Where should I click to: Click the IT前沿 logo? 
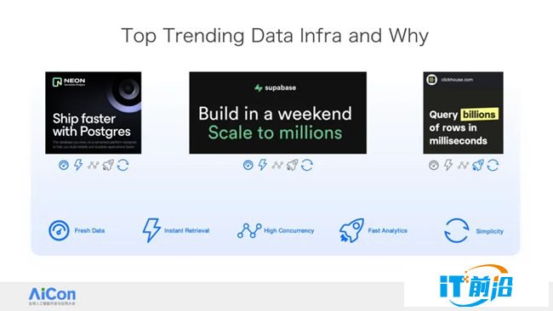pos(476,286)
